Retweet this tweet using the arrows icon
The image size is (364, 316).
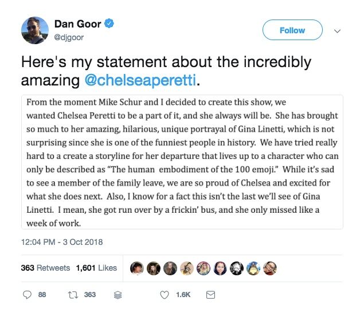[x=72, y=295]
